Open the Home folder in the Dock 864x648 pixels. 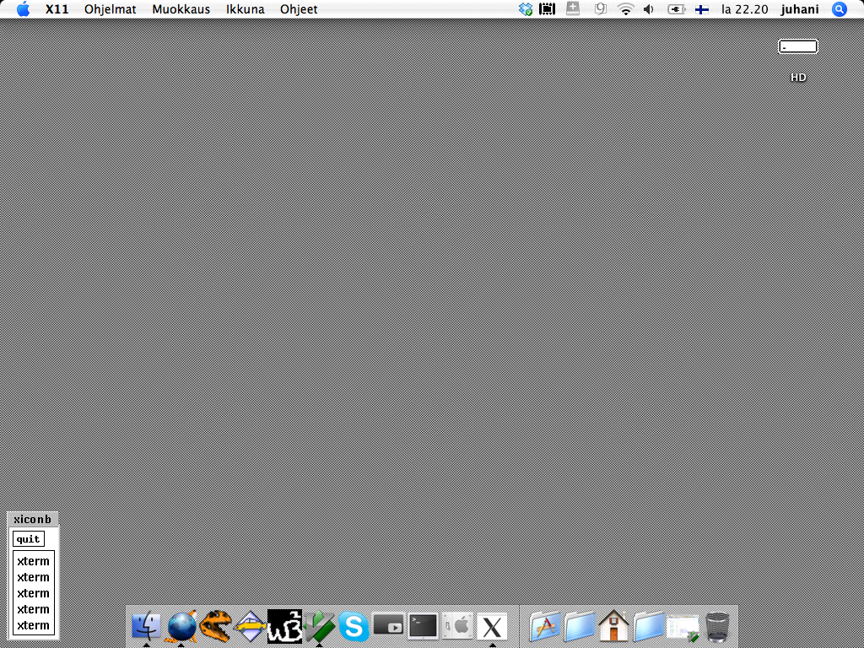[x=613, y=627]
